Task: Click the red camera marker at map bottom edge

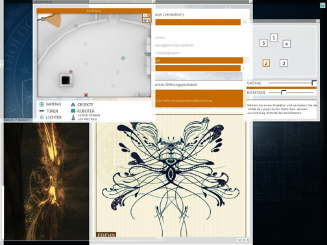Action: click(x=86, y=95)
